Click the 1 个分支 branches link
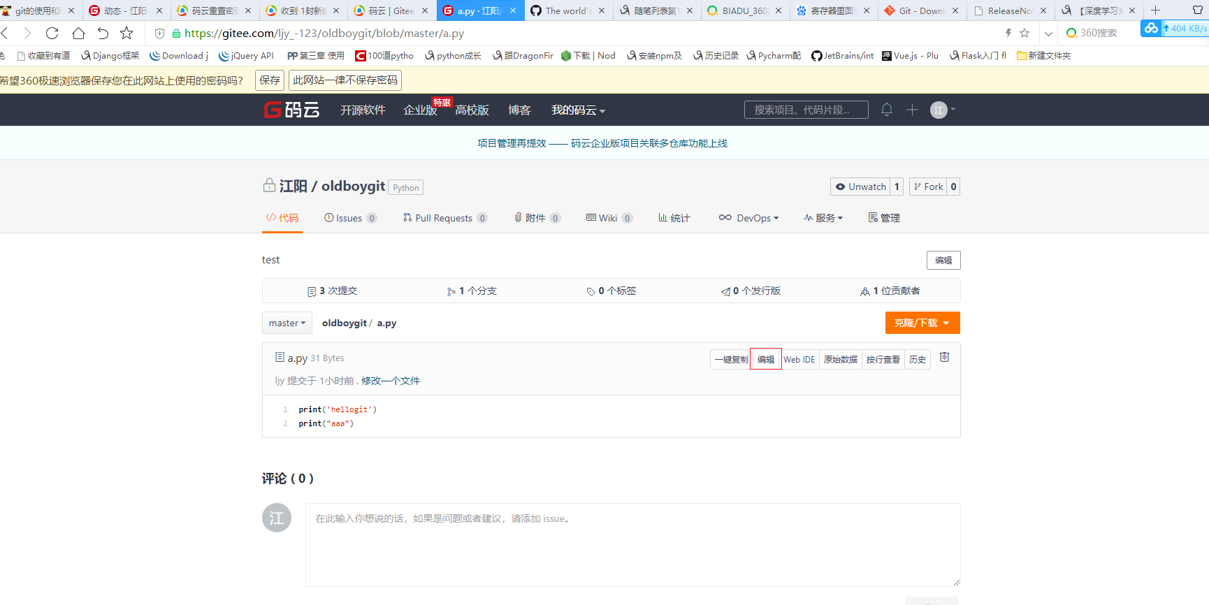This screenshot has width=1209, height=605. [472, 291]
